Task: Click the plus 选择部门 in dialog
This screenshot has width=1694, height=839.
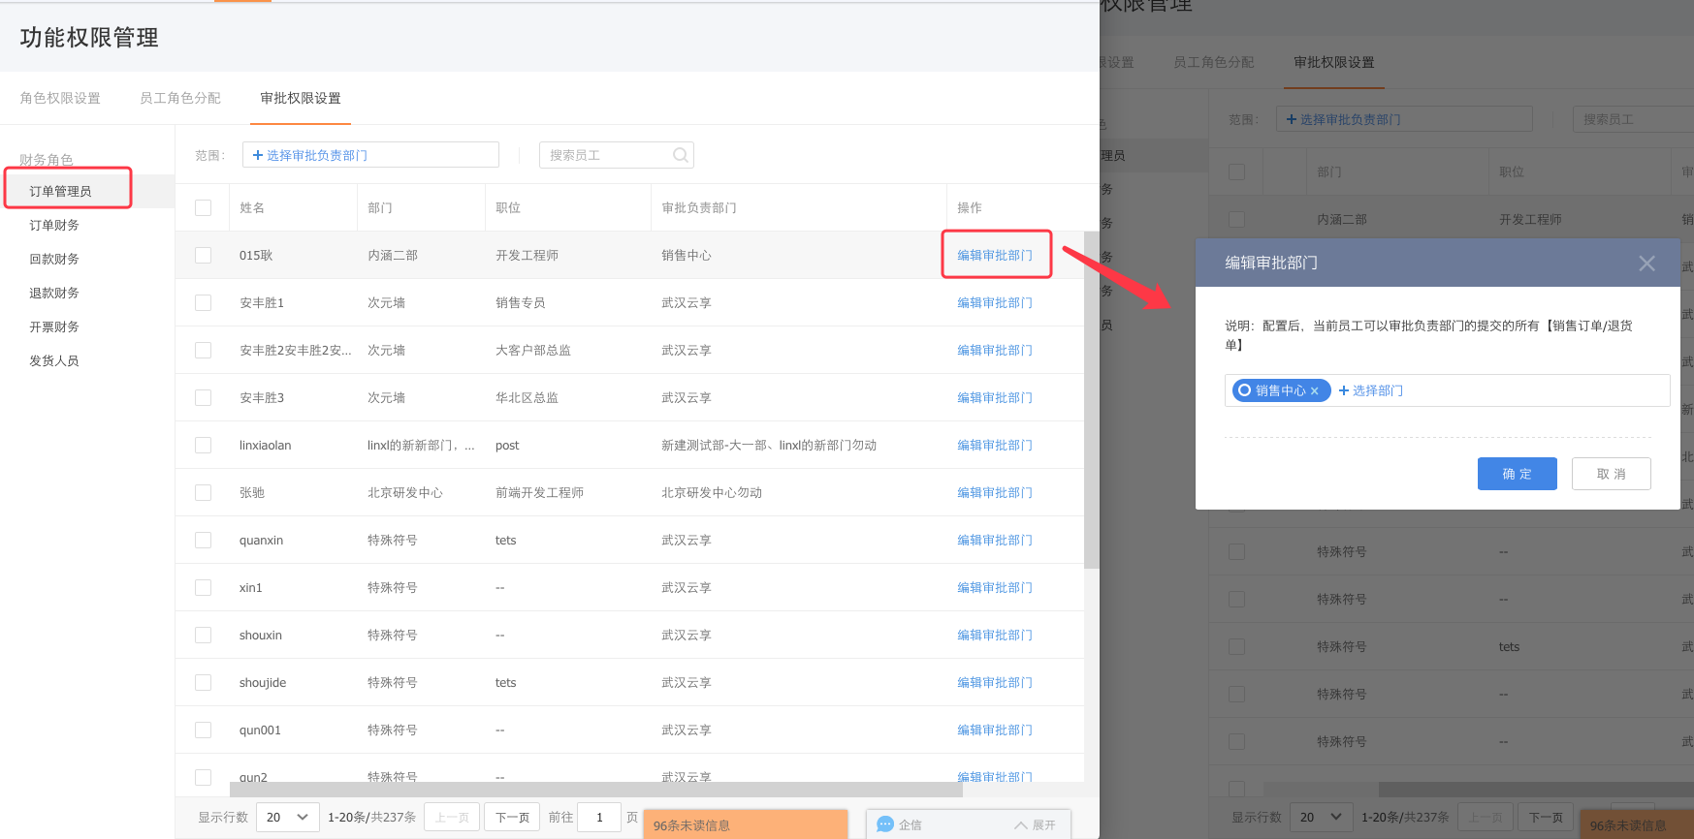Action: click(x=1371, y=390)
